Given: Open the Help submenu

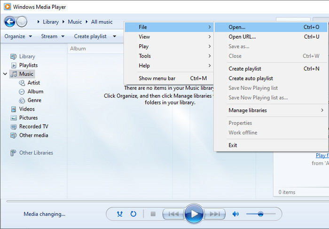Looking at the screenshot, I should [169, 66].
